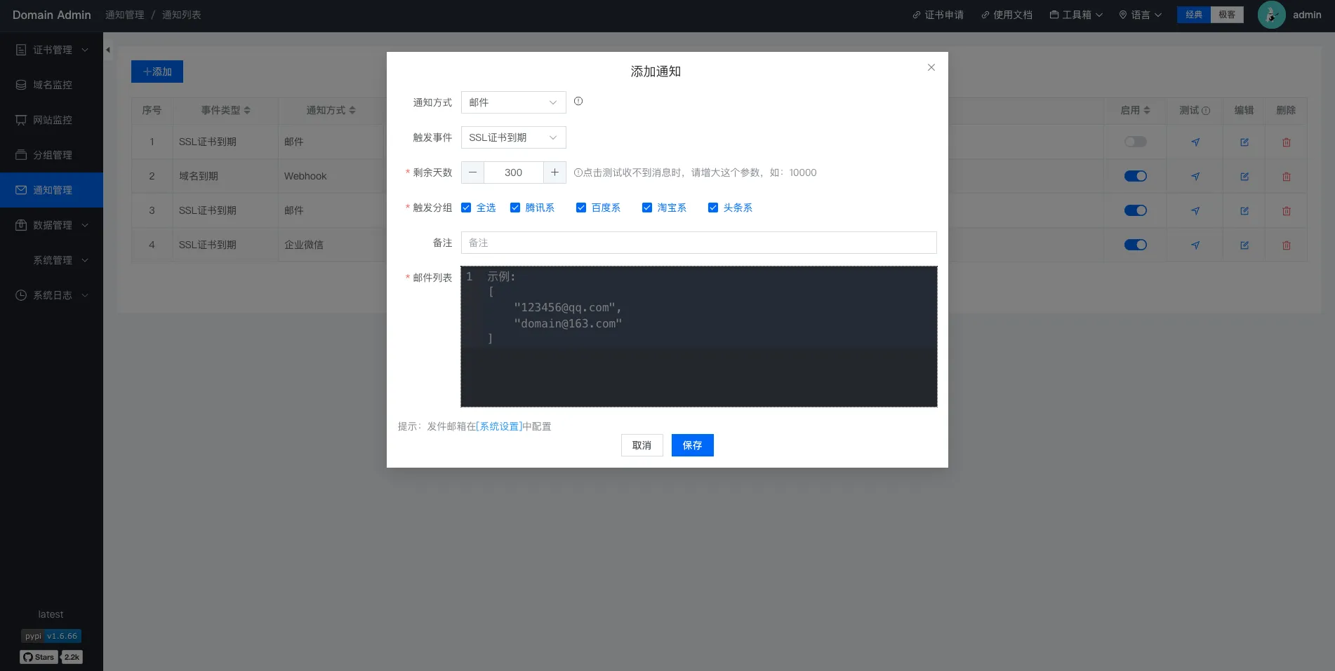
Task: Sort by the 通知方式 column header
Action: point(331,110)
